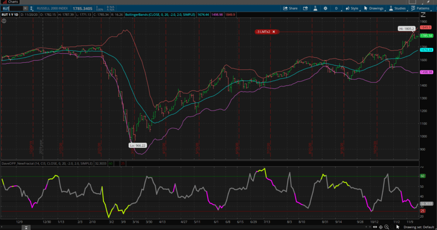Screen dimensions: 437x230
Task: Click the price axis auto-scale icon
Action: (x=423, y=15)
